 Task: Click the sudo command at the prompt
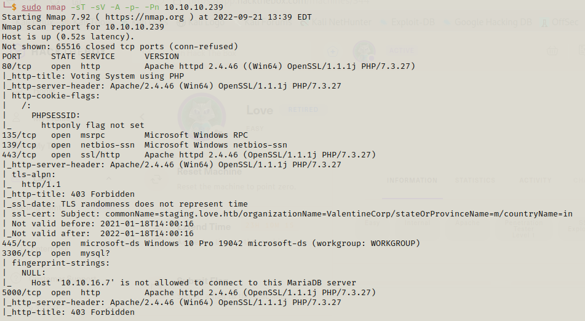click(x=31, y=7)
